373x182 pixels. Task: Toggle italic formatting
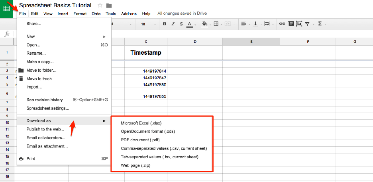point(173,24)
